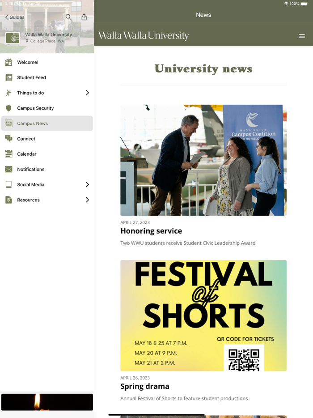Screen dimensions: 313x418
Task: Tap the candle banner at sidebar bottom
Action: pos(47,402)
